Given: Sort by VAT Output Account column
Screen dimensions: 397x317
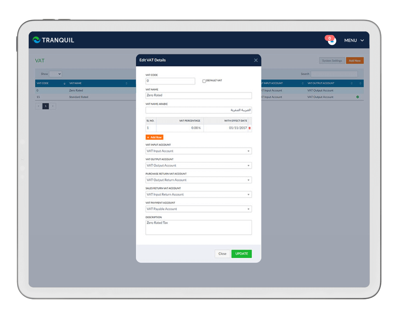Looking at the screenshot, I should pos(330,83).
